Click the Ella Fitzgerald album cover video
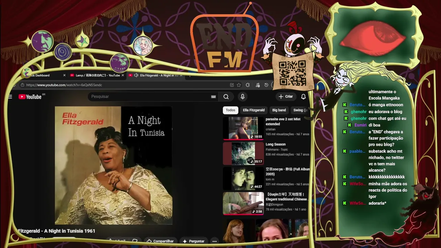The image size is (441, 248). pyautogui.click(x=113, y=165)
